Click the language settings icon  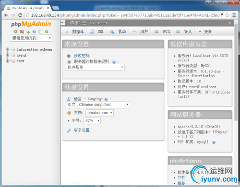tap(69, 99)
